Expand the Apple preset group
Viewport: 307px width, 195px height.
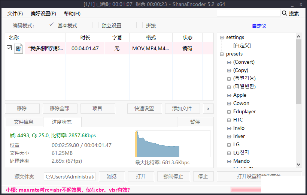(x=229, y=95)
